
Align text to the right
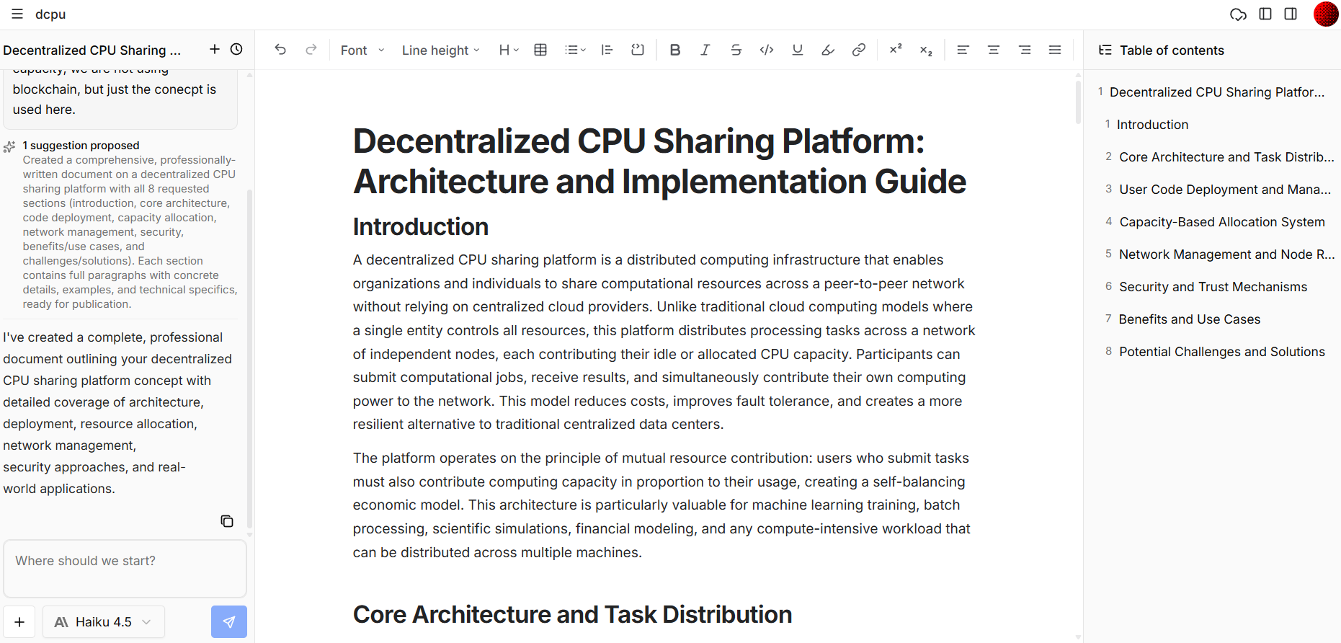point(1025,50)
